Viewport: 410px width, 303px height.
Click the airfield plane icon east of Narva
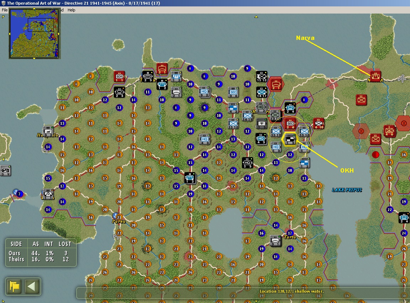click(x=403, y=78)
